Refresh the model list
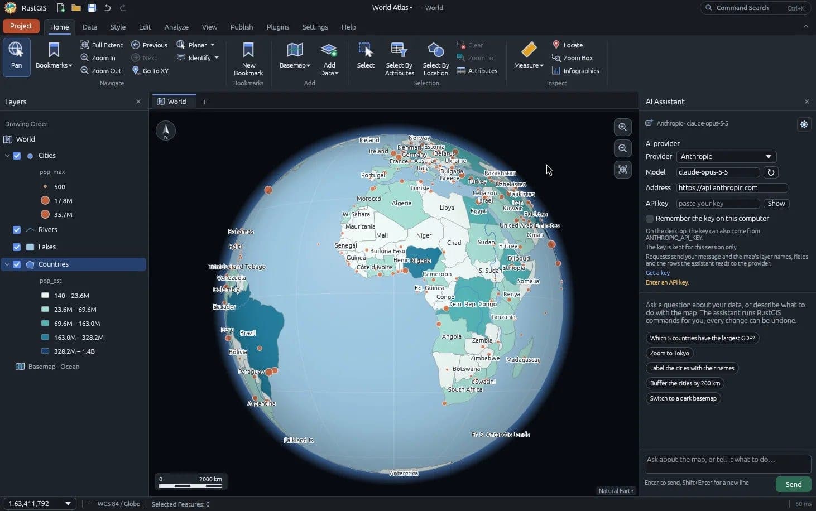 pos(771,172)
